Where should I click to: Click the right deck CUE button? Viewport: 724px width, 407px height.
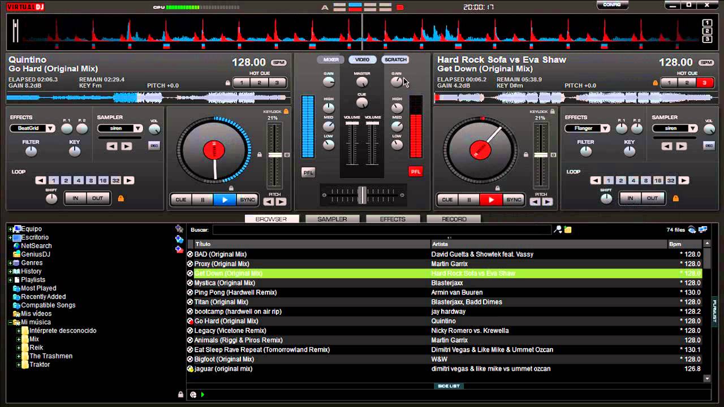(x=447, y=200)
